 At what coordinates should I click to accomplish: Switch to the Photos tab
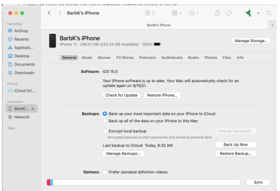(211, 58)
